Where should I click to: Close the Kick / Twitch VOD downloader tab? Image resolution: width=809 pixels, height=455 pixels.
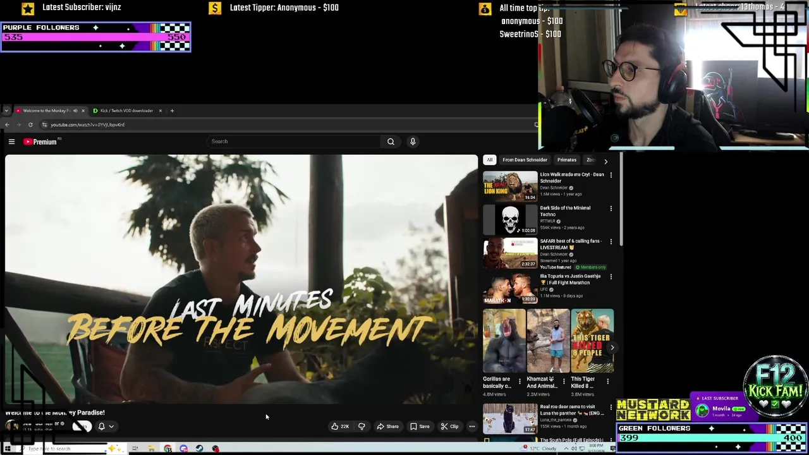(160, 111)
